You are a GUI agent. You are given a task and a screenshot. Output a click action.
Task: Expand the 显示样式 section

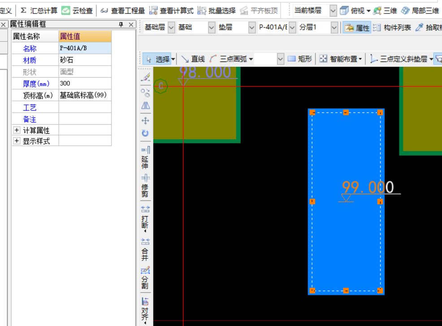click(17, 141)
